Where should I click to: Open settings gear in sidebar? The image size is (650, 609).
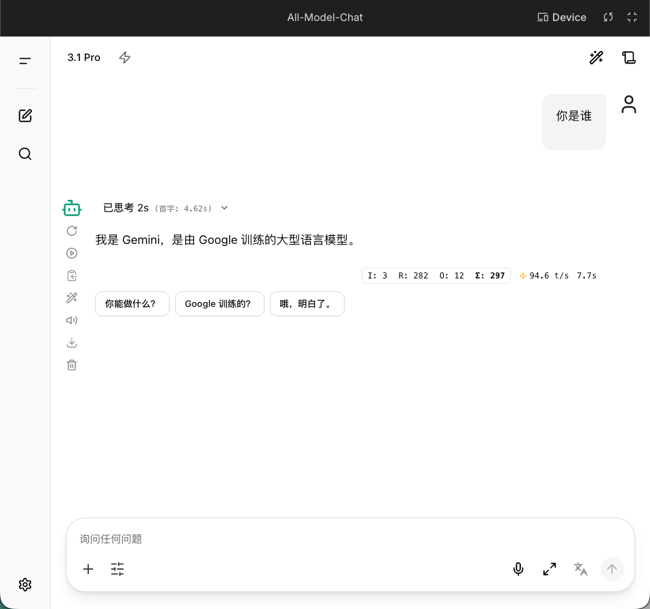(x=25, y=585)
